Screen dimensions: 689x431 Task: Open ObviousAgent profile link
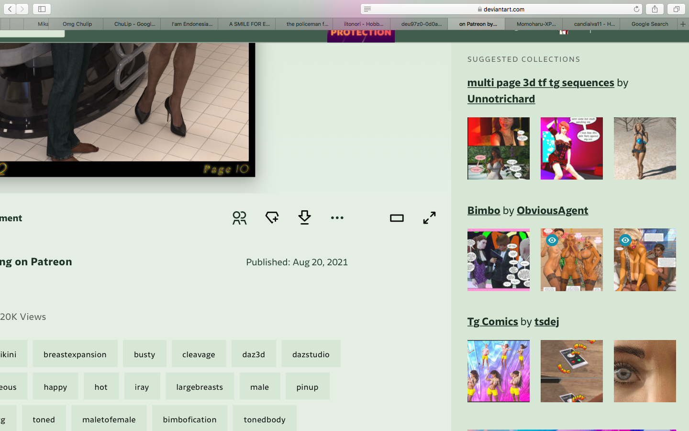click(553, 210)
